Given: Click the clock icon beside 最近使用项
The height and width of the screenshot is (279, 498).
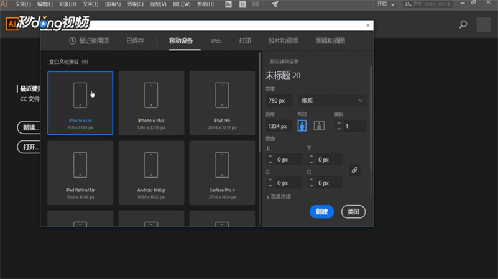Looking at the screenshot, I should 72,40.
